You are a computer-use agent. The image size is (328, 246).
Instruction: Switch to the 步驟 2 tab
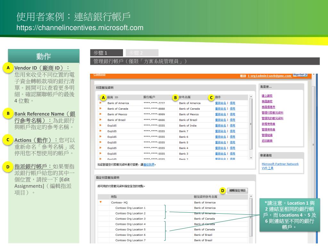[x=142, y=53]
